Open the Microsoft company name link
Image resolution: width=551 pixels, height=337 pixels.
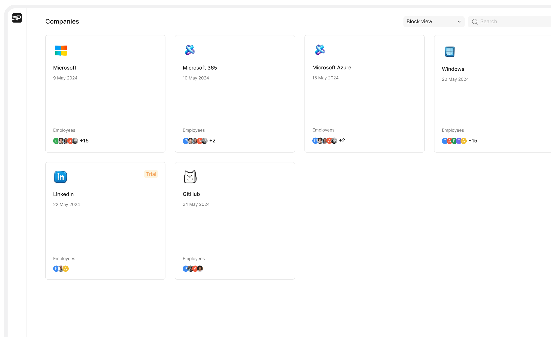tap(65, 68)
